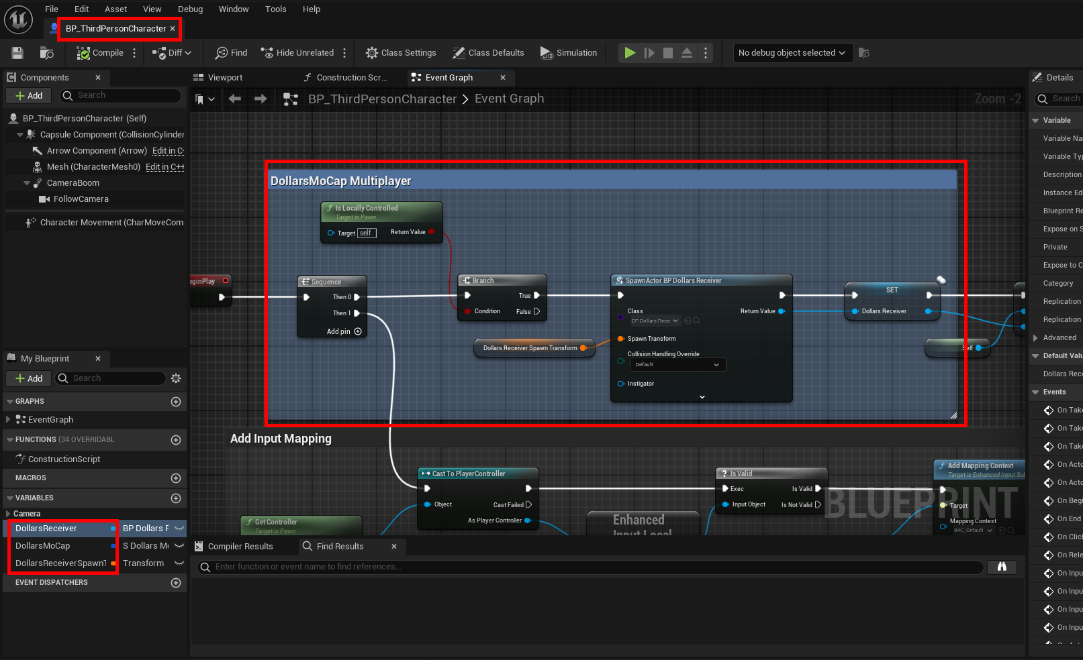Open the Window menu

234,9
